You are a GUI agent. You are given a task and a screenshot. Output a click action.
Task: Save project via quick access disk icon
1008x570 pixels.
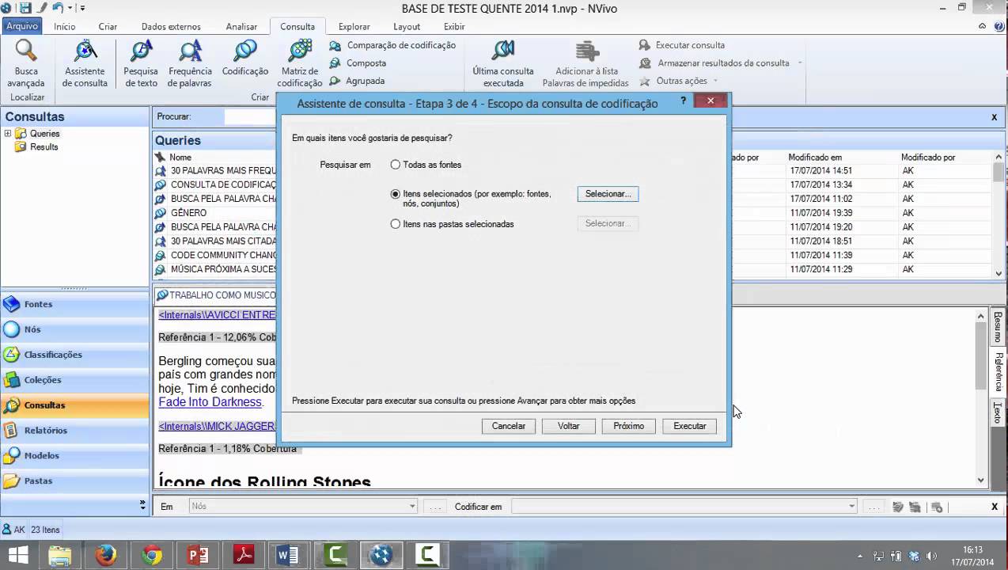(x=25, y=8)
